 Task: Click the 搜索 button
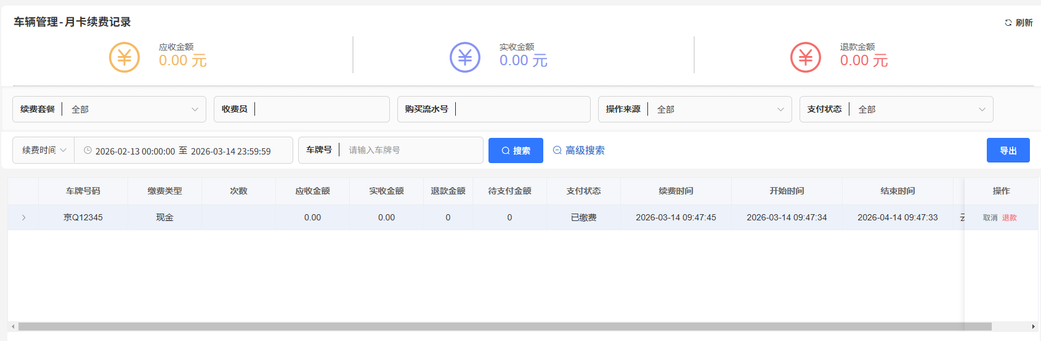516,150
